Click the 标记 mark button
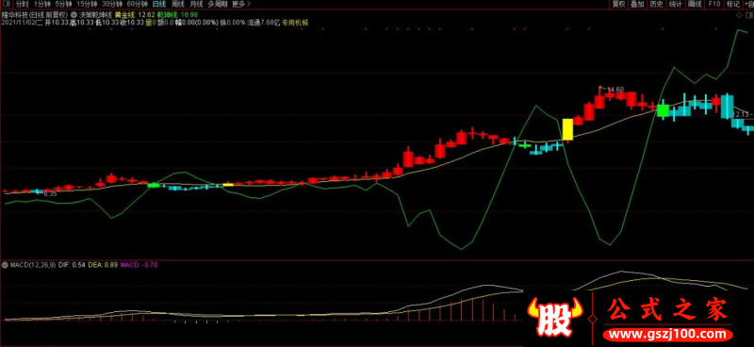This screenshot has height=347, width=754. 733,4
